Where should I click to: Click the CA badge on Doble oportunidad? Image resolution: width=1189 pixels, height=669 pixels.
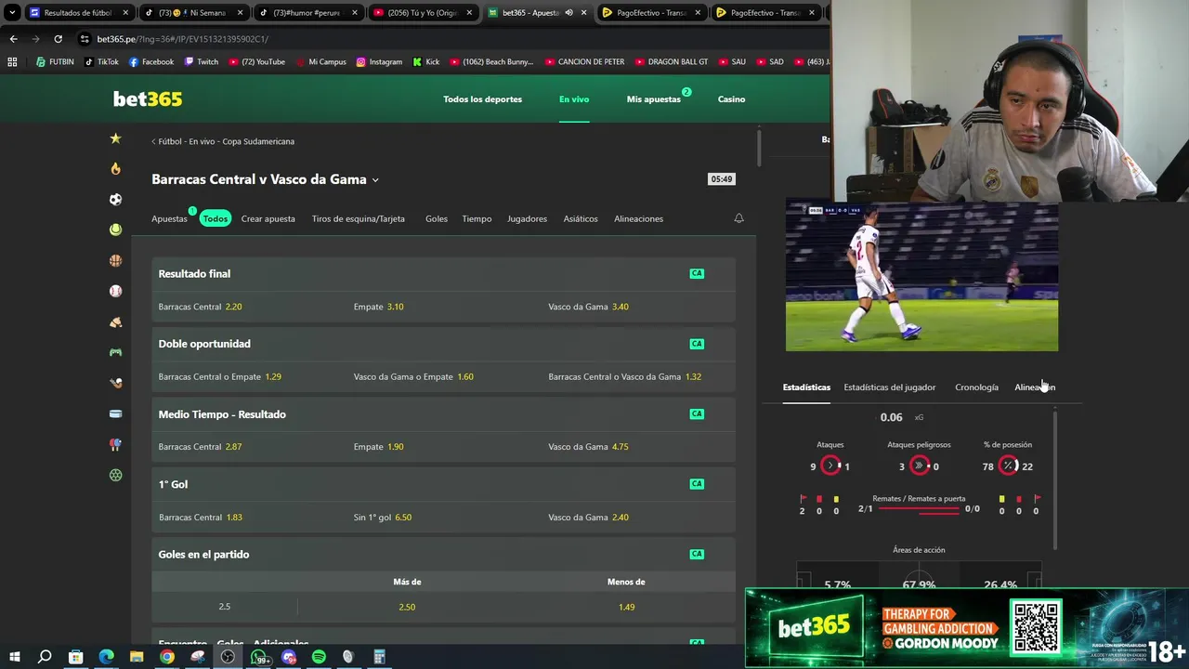(697, 344)
